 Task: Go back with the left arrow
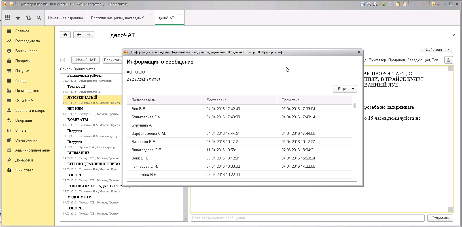pos(79,35)
